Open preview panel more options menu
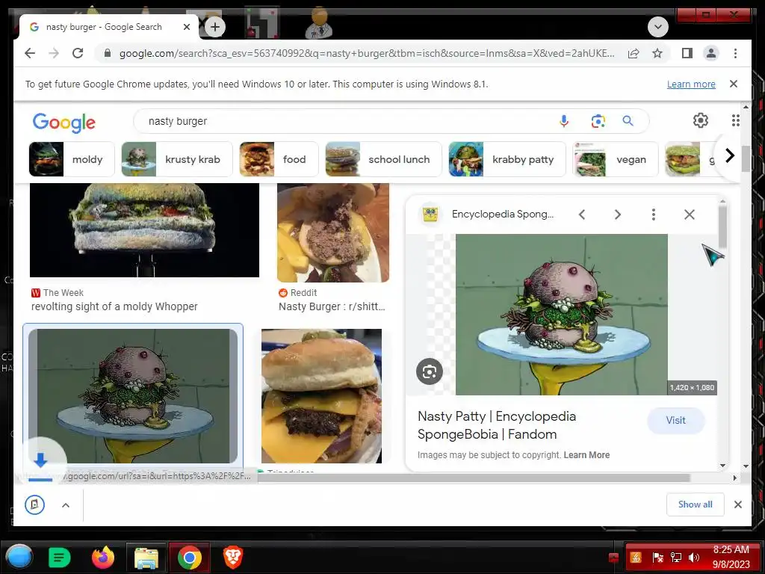 point(653,215)
